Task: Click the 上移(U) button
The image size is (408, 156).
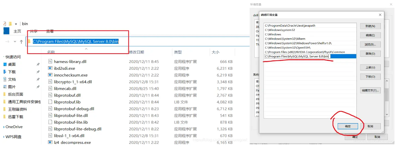Action: point(370,67)
